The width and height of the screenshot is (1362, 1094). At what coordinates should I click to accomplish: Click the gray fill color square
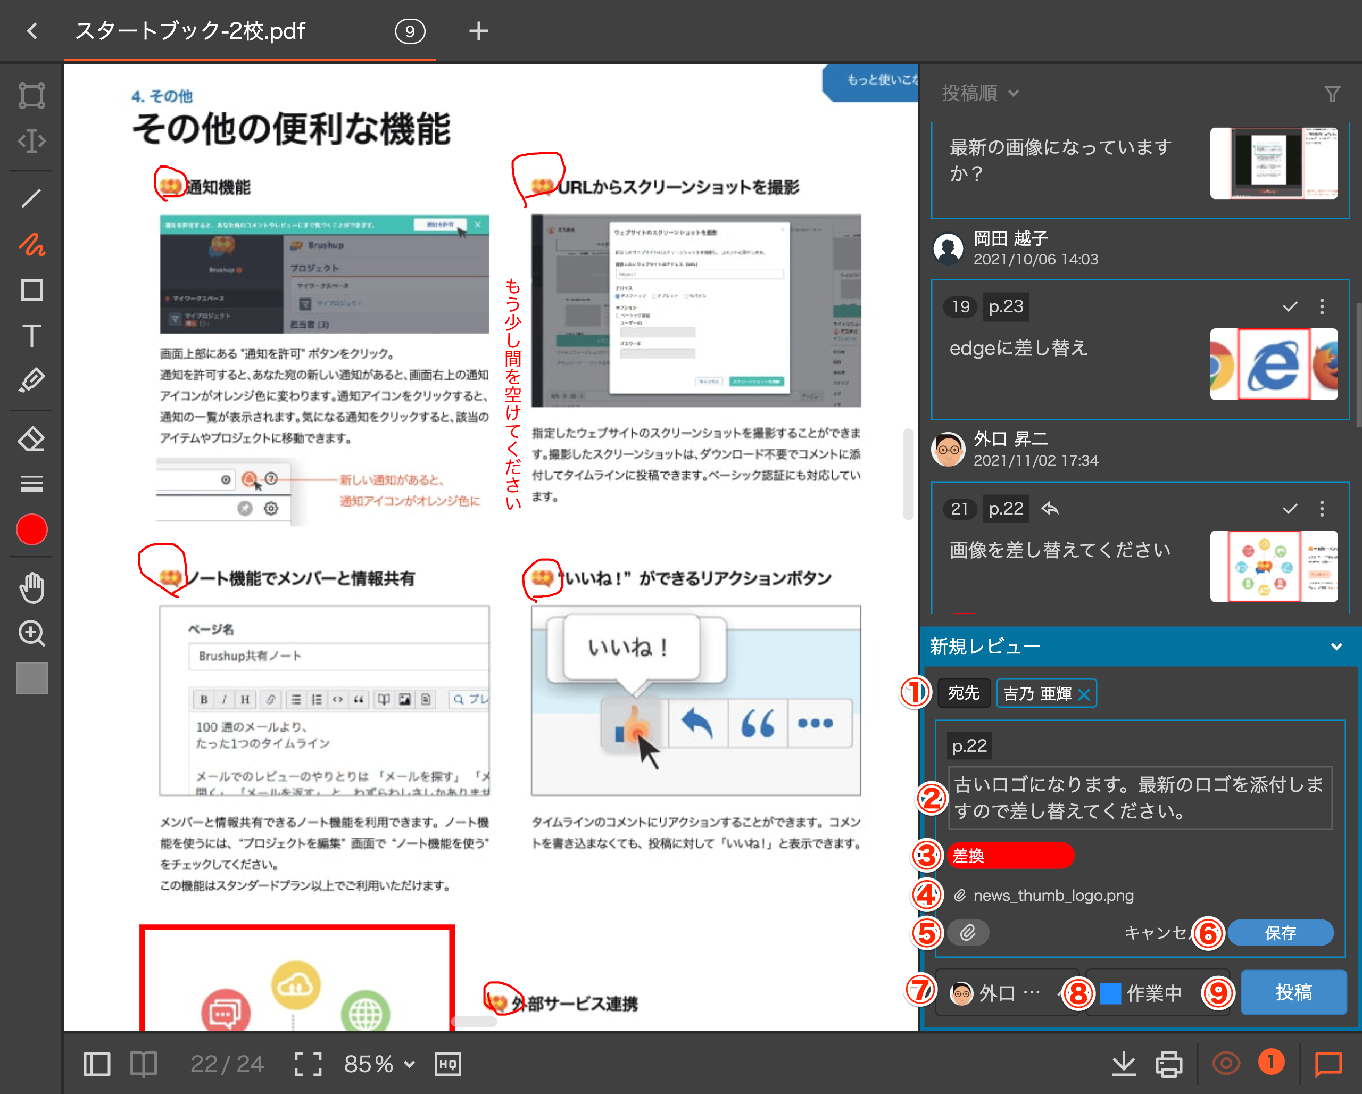tap(31, 678)
